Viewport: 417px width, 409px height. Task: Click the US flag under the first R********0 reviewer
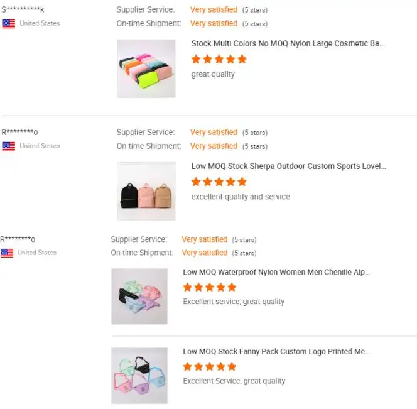8,146
